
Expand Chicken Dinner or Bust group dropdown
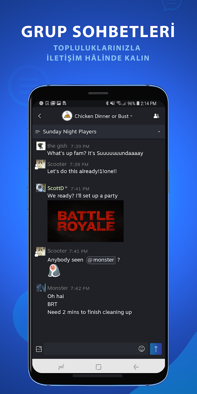tap(131, 116)
